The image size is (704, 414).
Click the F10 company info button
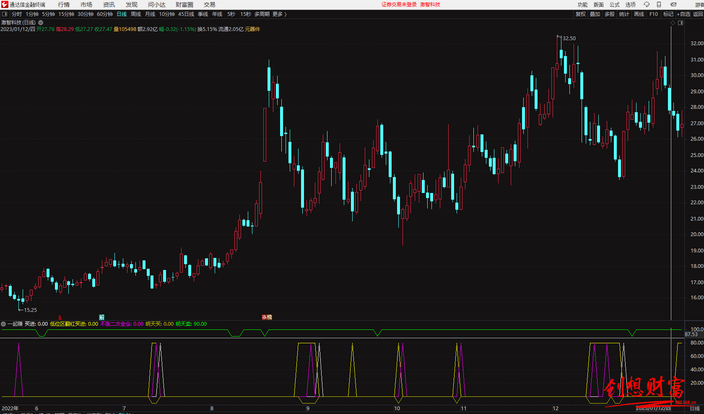(654, 14)
